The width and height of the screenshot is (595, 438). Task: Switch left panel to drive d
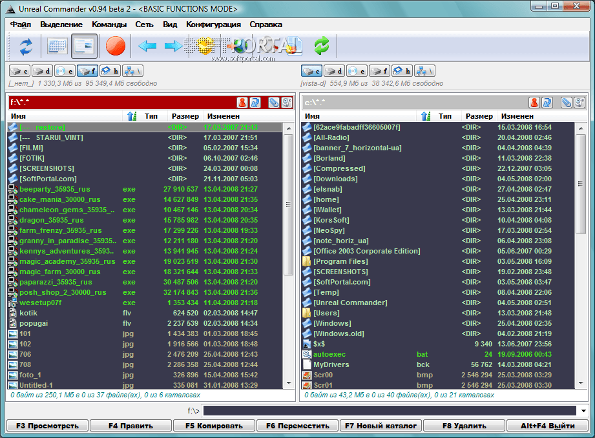pyautogui.click(x=42, y=71)
